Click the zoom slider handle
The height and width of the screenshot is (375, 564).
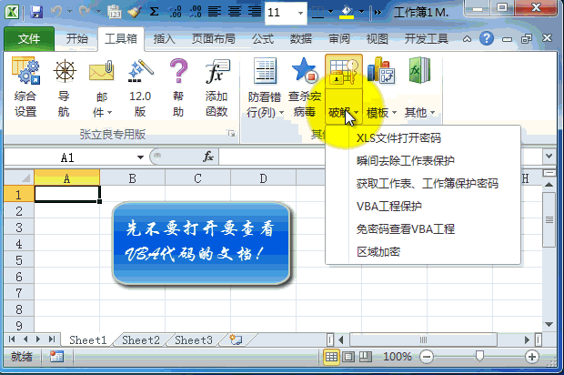click(479, 357)
